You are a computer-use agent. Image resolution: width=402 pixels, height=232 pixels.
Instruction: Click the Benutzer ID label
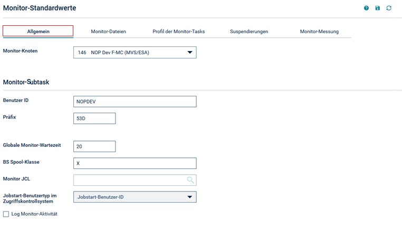(16, 100)
